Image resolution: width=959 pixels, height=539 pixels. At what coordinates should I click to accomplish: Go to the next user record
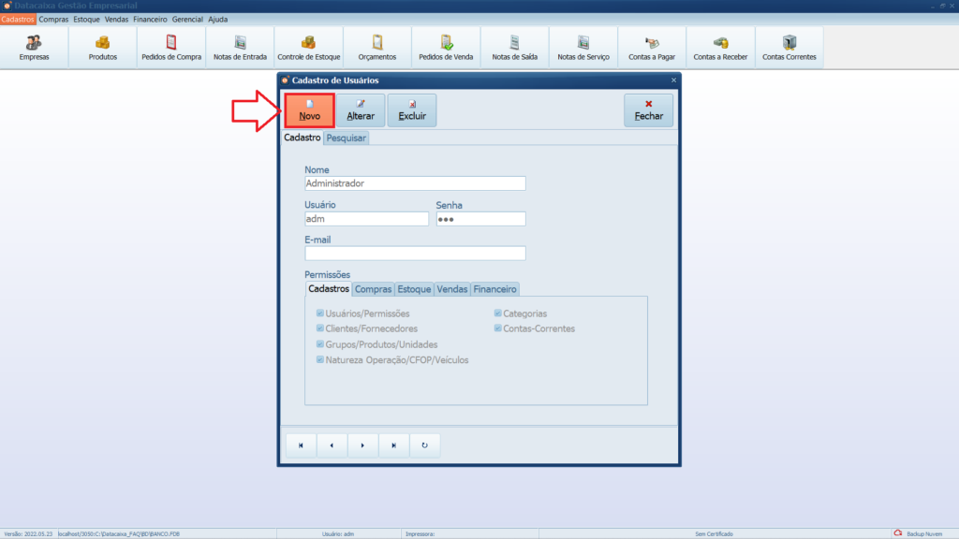pos(361,445)
